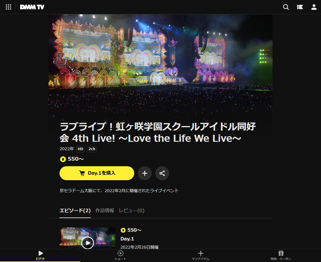The height and width of the screenshot is (262, 321).
Task: Open the ショート bottom navigation tab
Action: (x=120, y=255)
